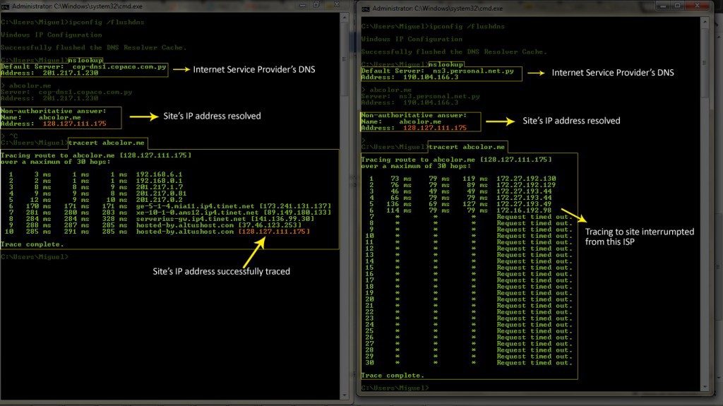Close the right cmd.exe window
The image size is (723, 406).
click(x=697, y=6)
